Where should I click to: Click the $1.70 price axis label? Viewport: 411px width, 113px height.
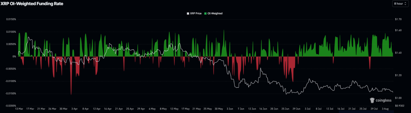click(x=399, y=19)
